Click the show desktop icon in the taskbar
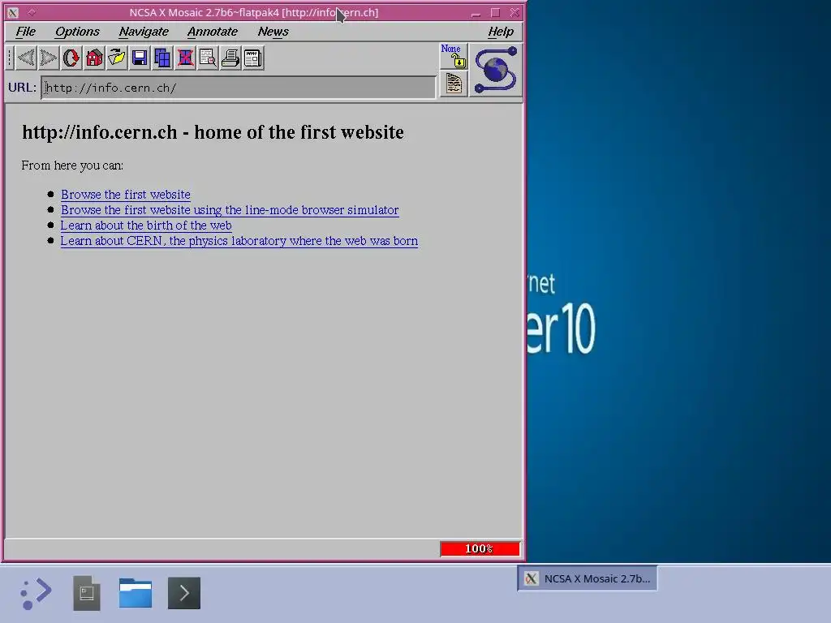This screenshot has height=623, width=831. coord(87,593)
